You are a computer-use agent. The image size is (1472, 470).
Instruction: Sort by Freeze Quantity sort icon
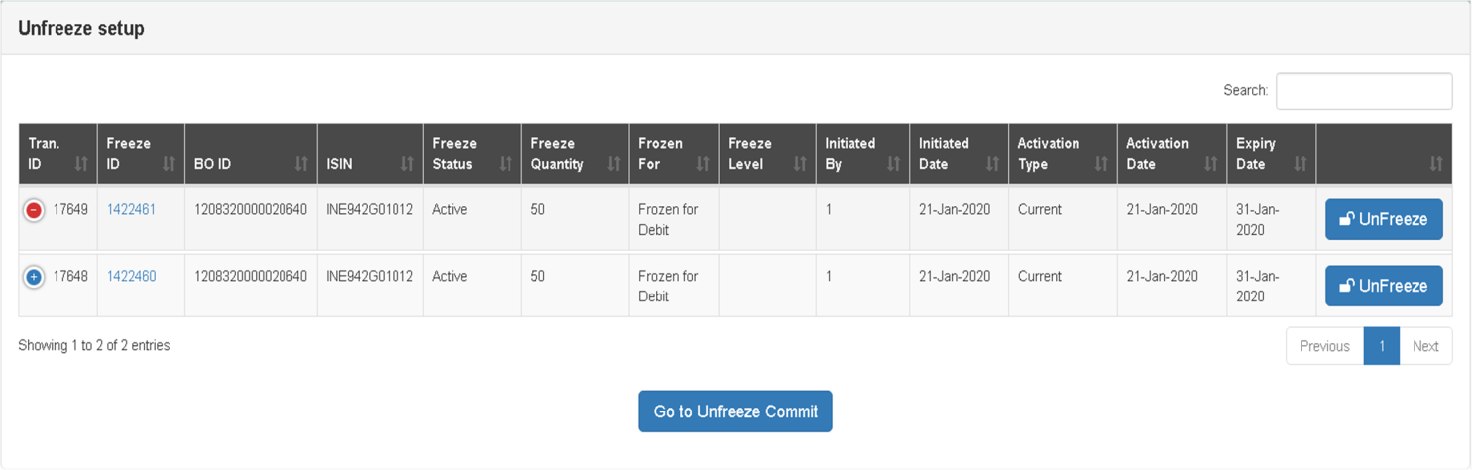point(614,164)
